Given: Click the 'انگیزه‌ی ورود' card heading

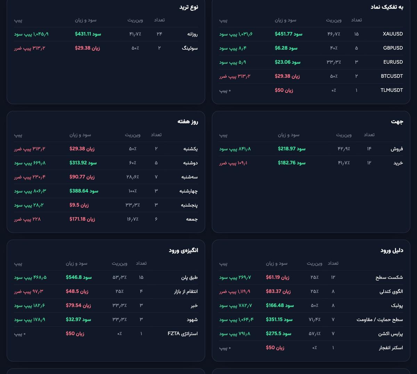Looking at the screenshot, I should (x=183, y=250).
